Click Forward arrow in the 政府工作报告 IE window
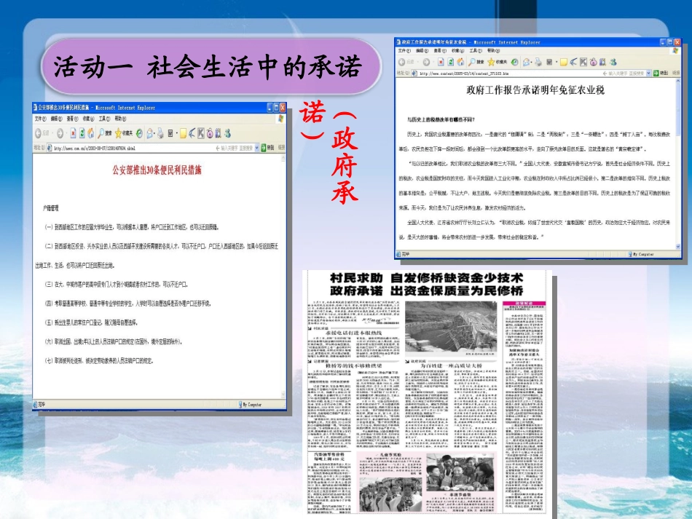The image size is (692, 519). 426,63
